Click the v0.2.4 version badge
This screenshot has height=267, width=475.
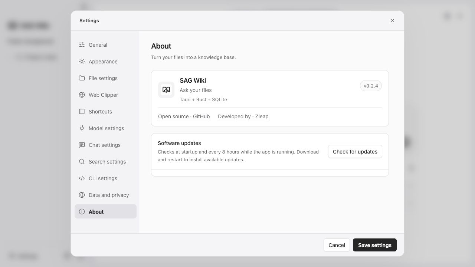pos(371,86)
